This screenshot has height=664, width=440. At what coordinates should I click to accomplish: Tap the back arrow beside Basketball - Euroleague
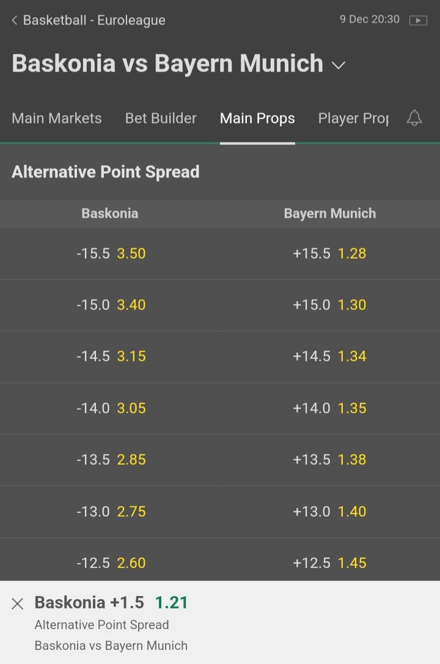click(15, 21)
